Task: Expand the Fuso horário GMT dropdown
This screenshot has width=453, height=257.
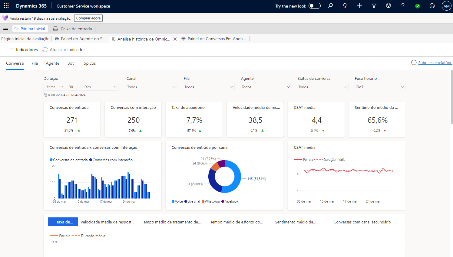Action: (380, 87)
